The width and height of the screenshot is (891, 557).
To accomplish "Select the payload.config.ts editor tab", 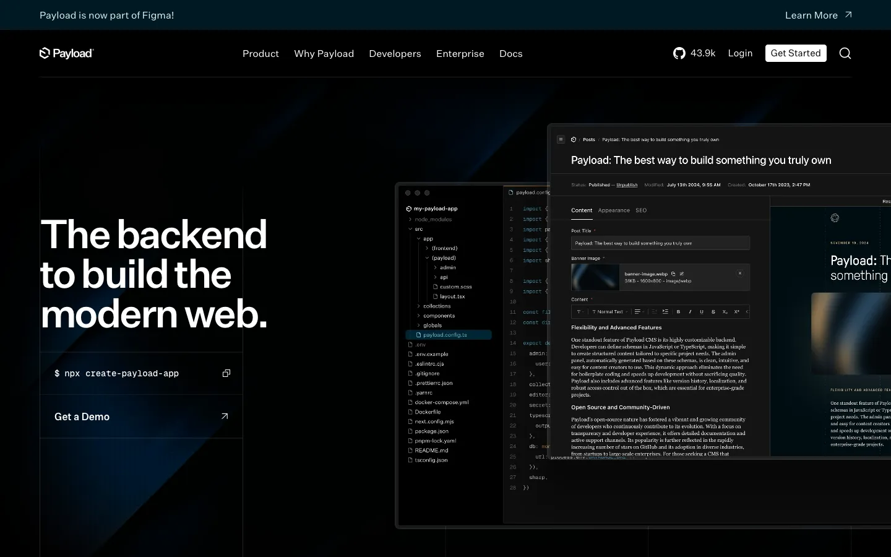I will point(528,192).
